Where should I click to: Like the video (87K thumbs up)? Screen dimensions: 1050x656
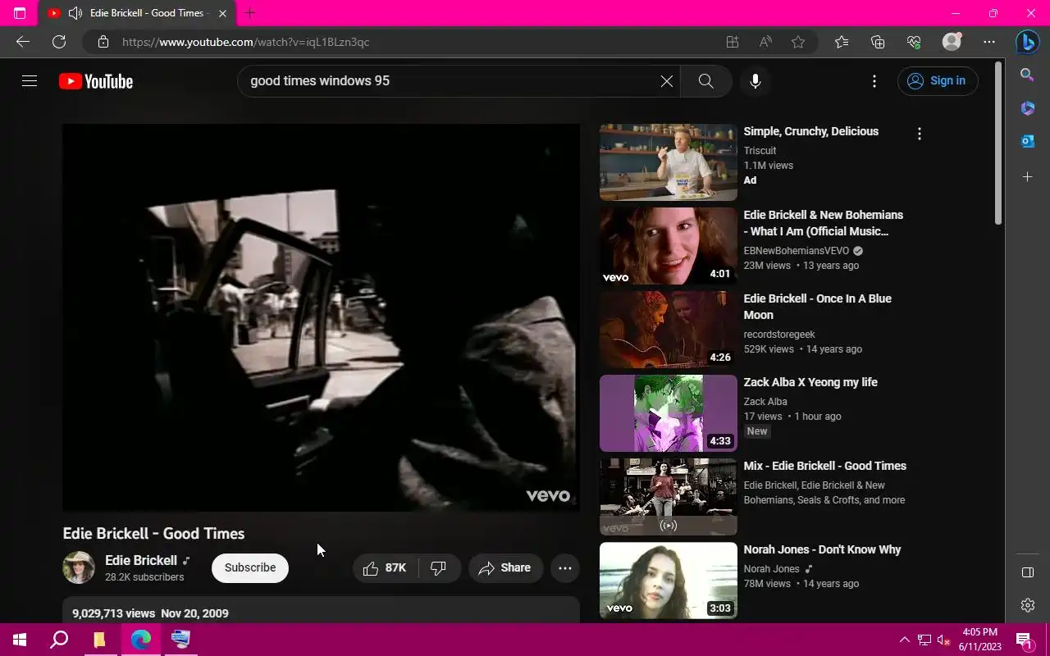[386, 567]
